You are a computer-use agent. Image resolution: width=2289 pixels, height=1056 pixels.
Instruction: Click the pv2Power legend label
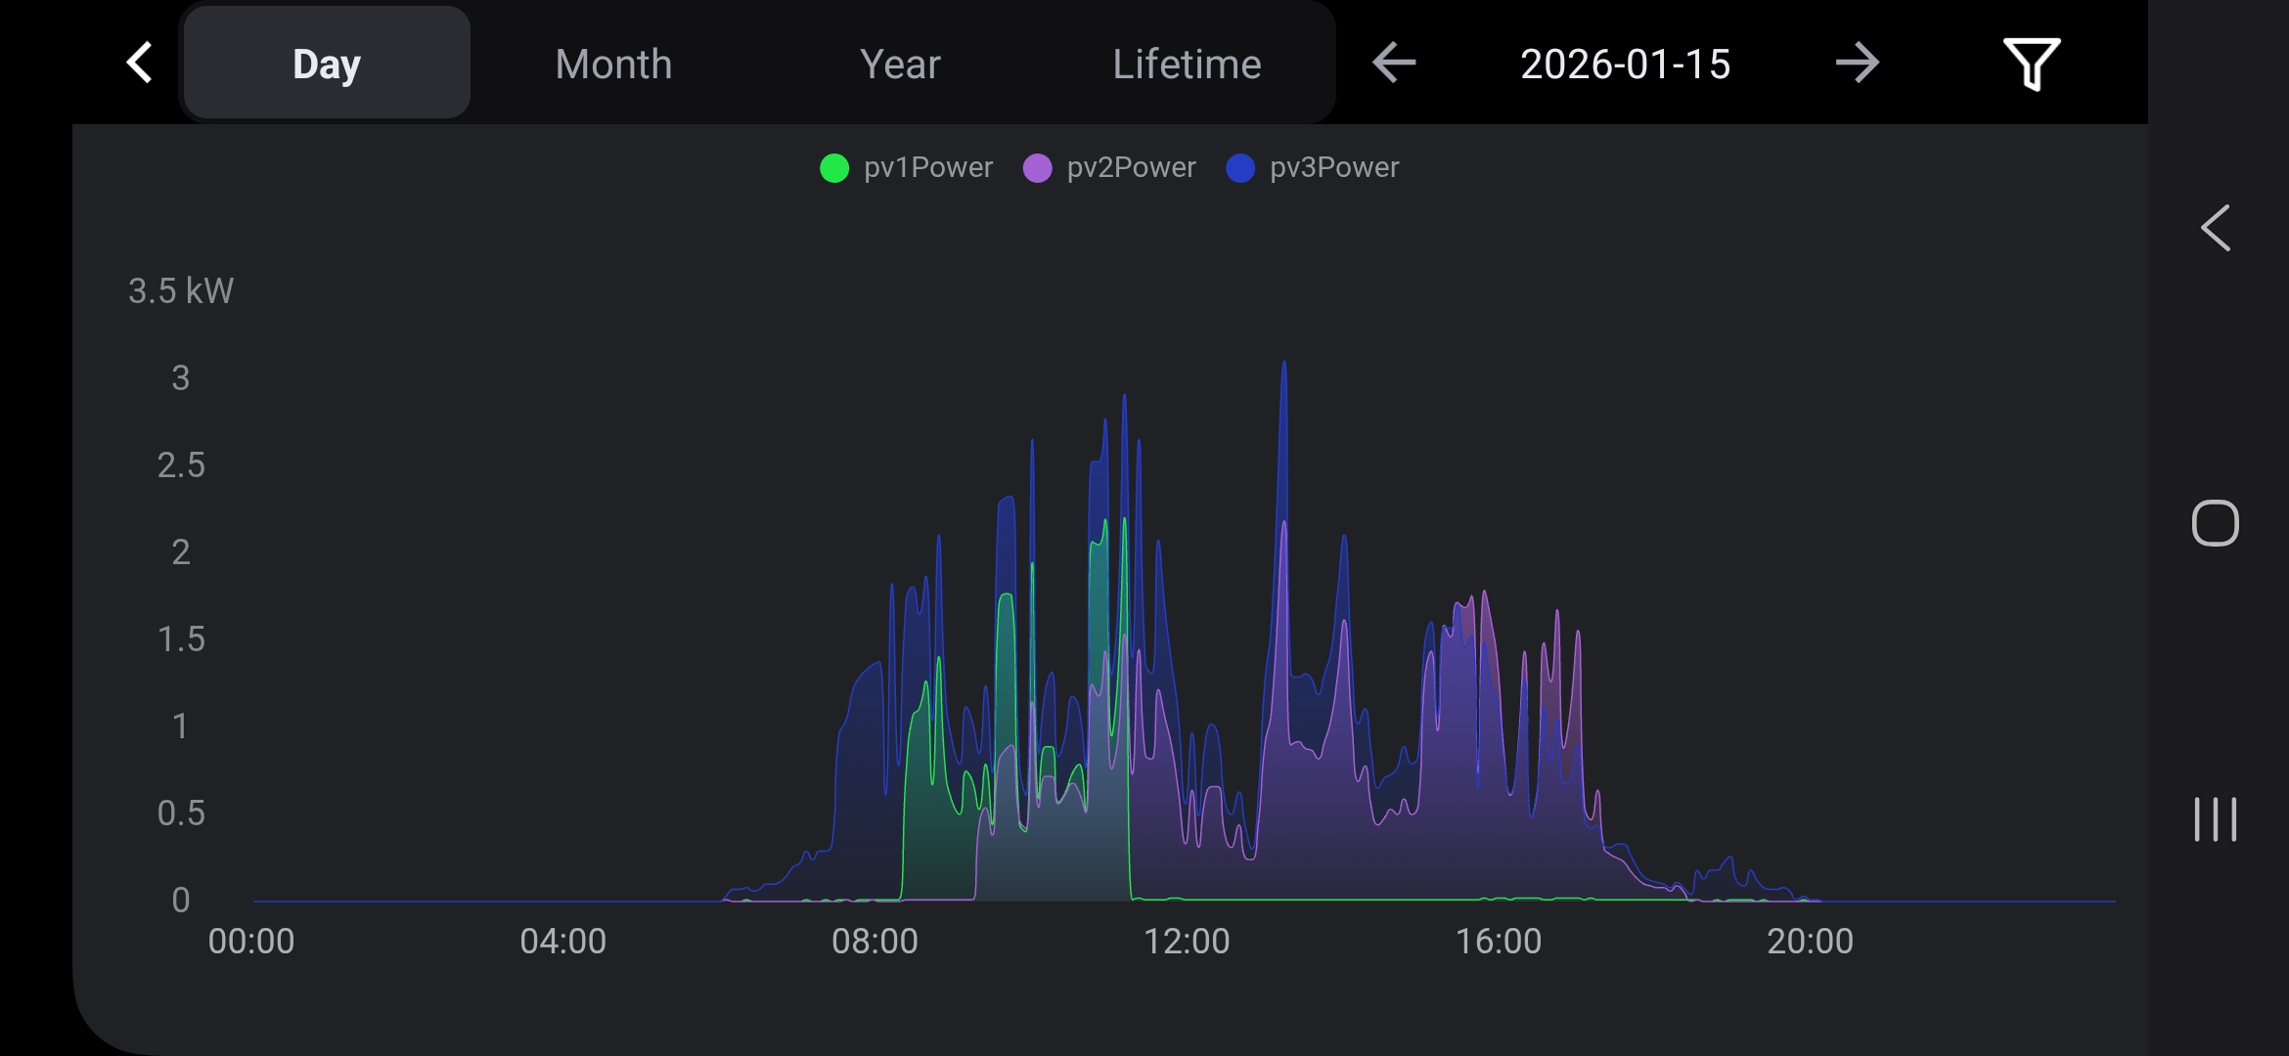(x=1131, y=168)
